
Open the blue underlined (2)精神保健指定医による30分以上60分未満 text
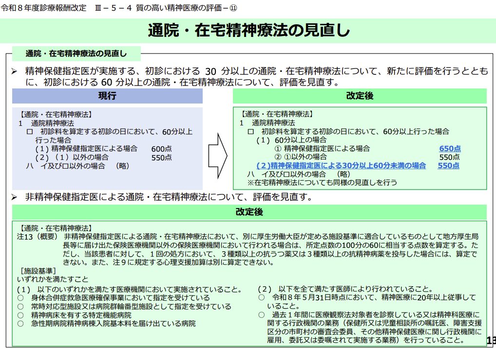pos(341,166)
